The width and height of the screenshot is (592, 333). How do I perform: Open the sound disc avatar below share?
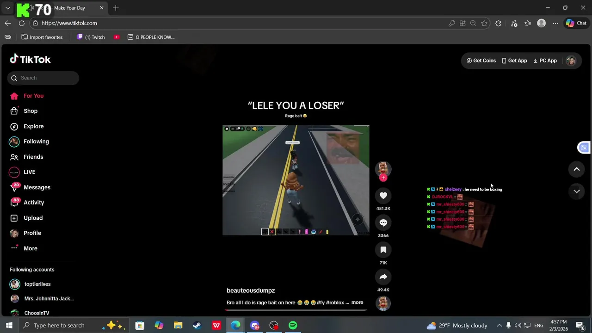(383, 303)
